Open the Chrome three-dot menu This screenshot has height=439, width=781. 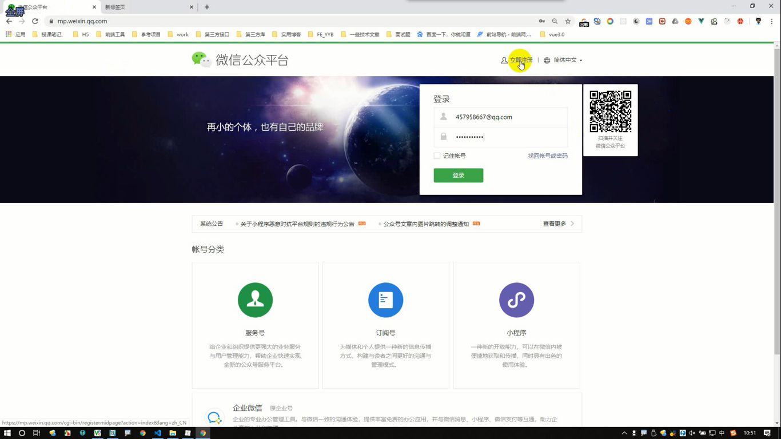click(771, 21)
